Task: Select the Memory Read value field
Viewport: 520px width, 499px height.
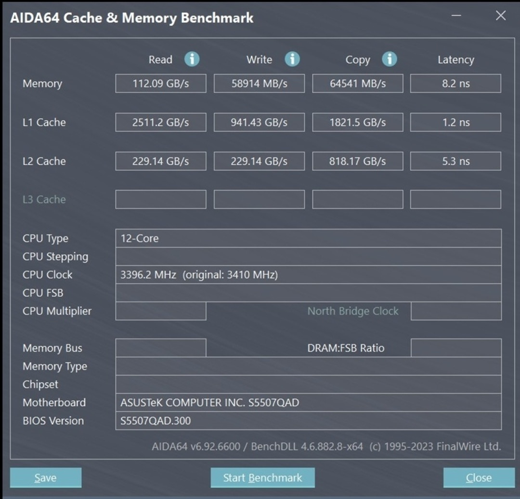Action: pyautogui.click(x=161, y=83)
